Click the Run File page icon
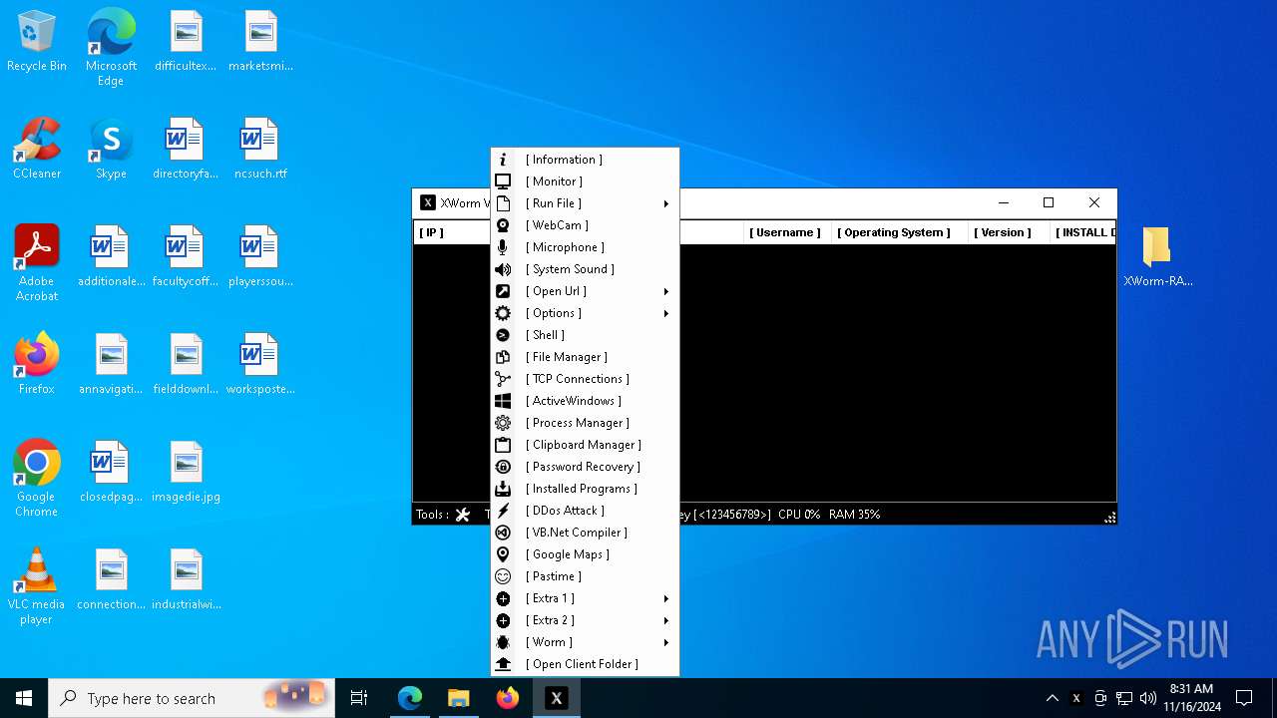 503,203
